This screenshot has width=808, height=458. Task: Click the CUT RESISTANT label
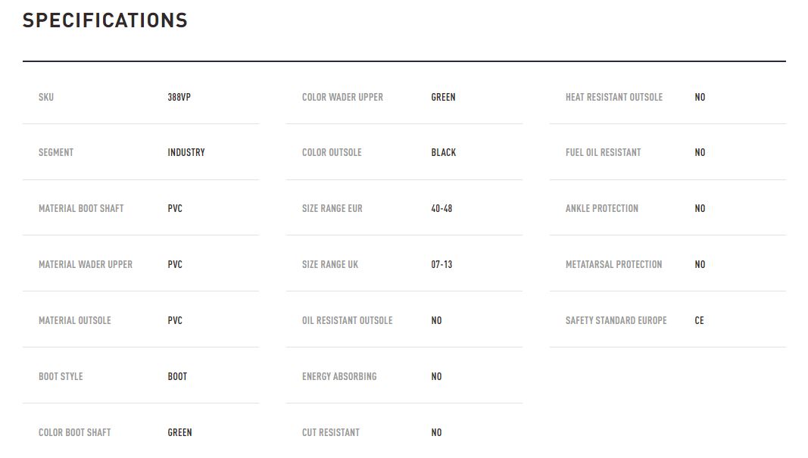click(x=330, y=433)
